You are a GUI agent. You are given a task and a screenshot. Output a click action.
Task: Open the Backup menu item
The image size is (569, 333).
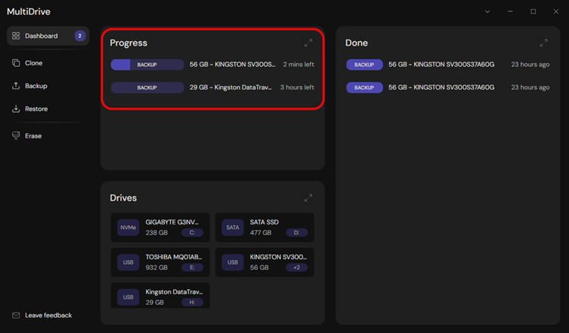tap(36, 86)
